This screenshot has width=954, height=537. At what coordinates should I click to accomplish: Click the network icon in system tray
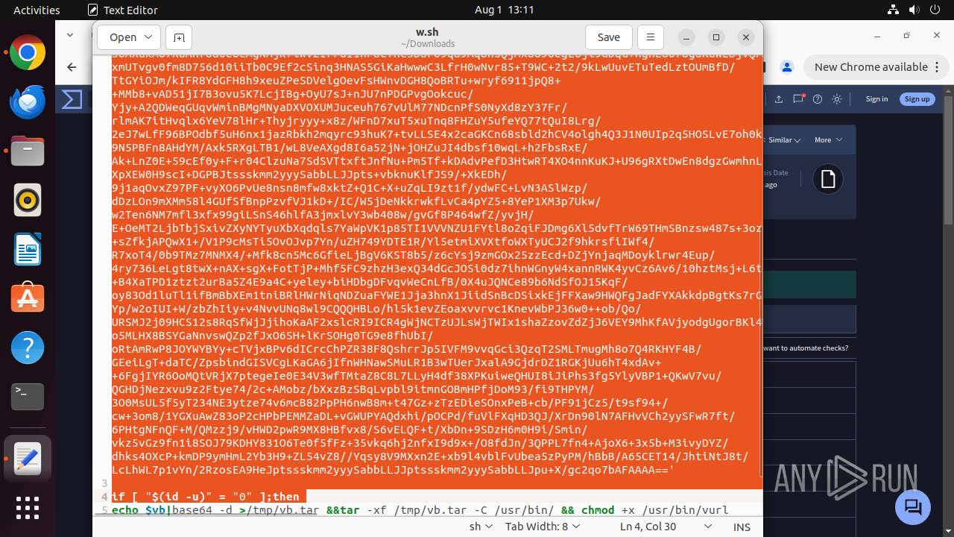893,10
